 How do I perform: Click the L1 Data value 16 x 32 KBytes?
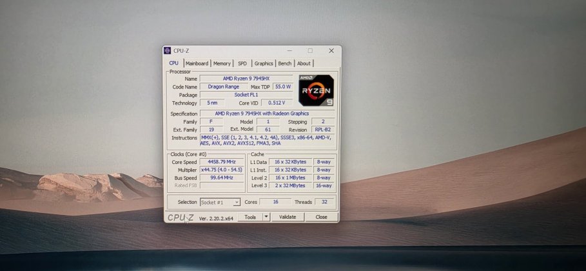click(x=290, y=162)
